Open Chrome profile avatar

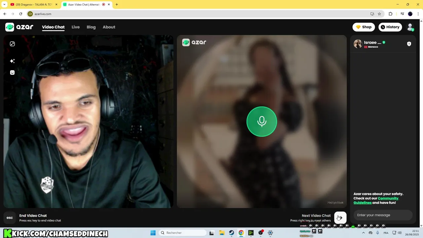point(410,14)
